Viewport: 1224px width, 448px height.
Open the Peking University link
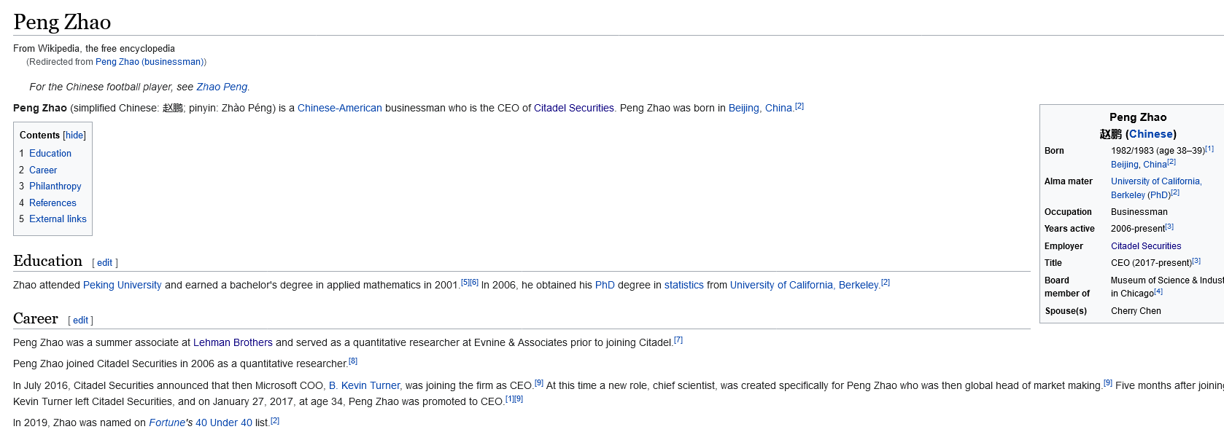point(123,285)
